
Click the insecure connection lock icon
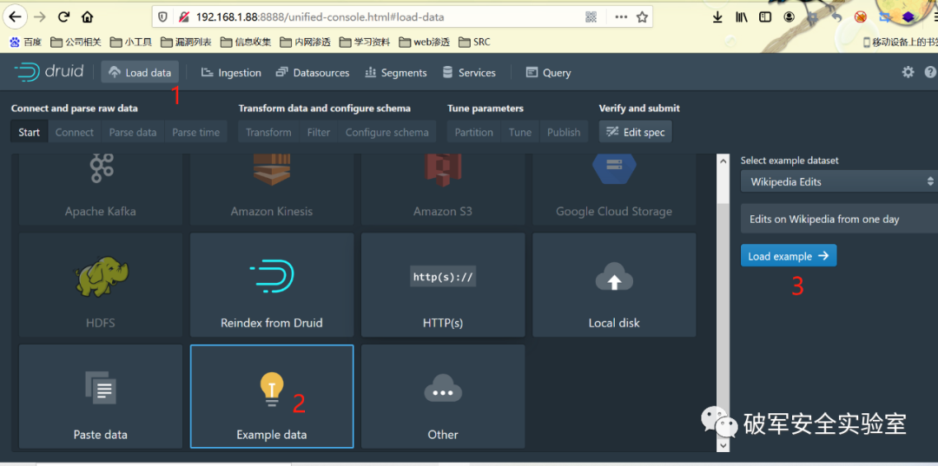point(184,17)
